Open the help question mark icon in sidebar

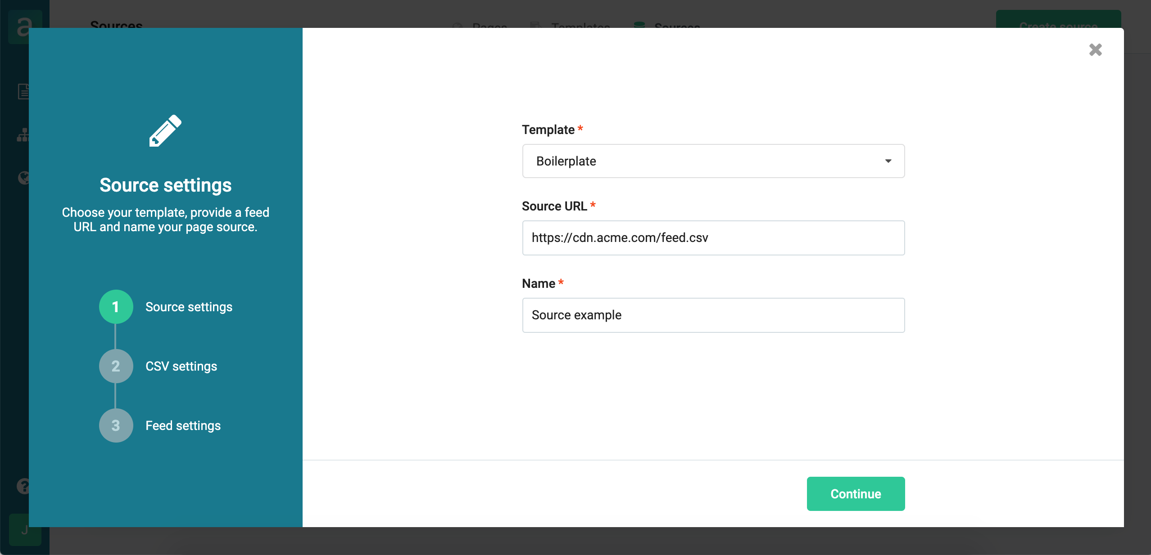click(23, 486)
